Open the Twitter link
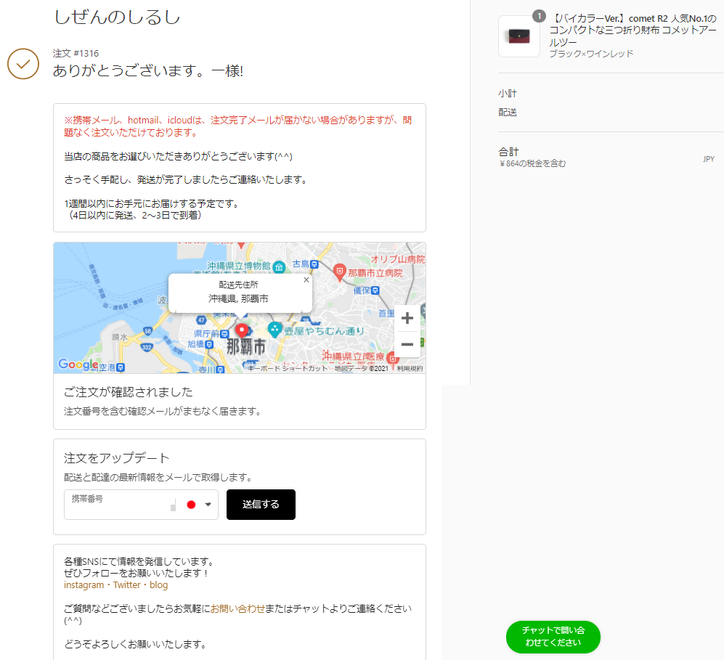The image size is (724, 660). pos(126,585)
